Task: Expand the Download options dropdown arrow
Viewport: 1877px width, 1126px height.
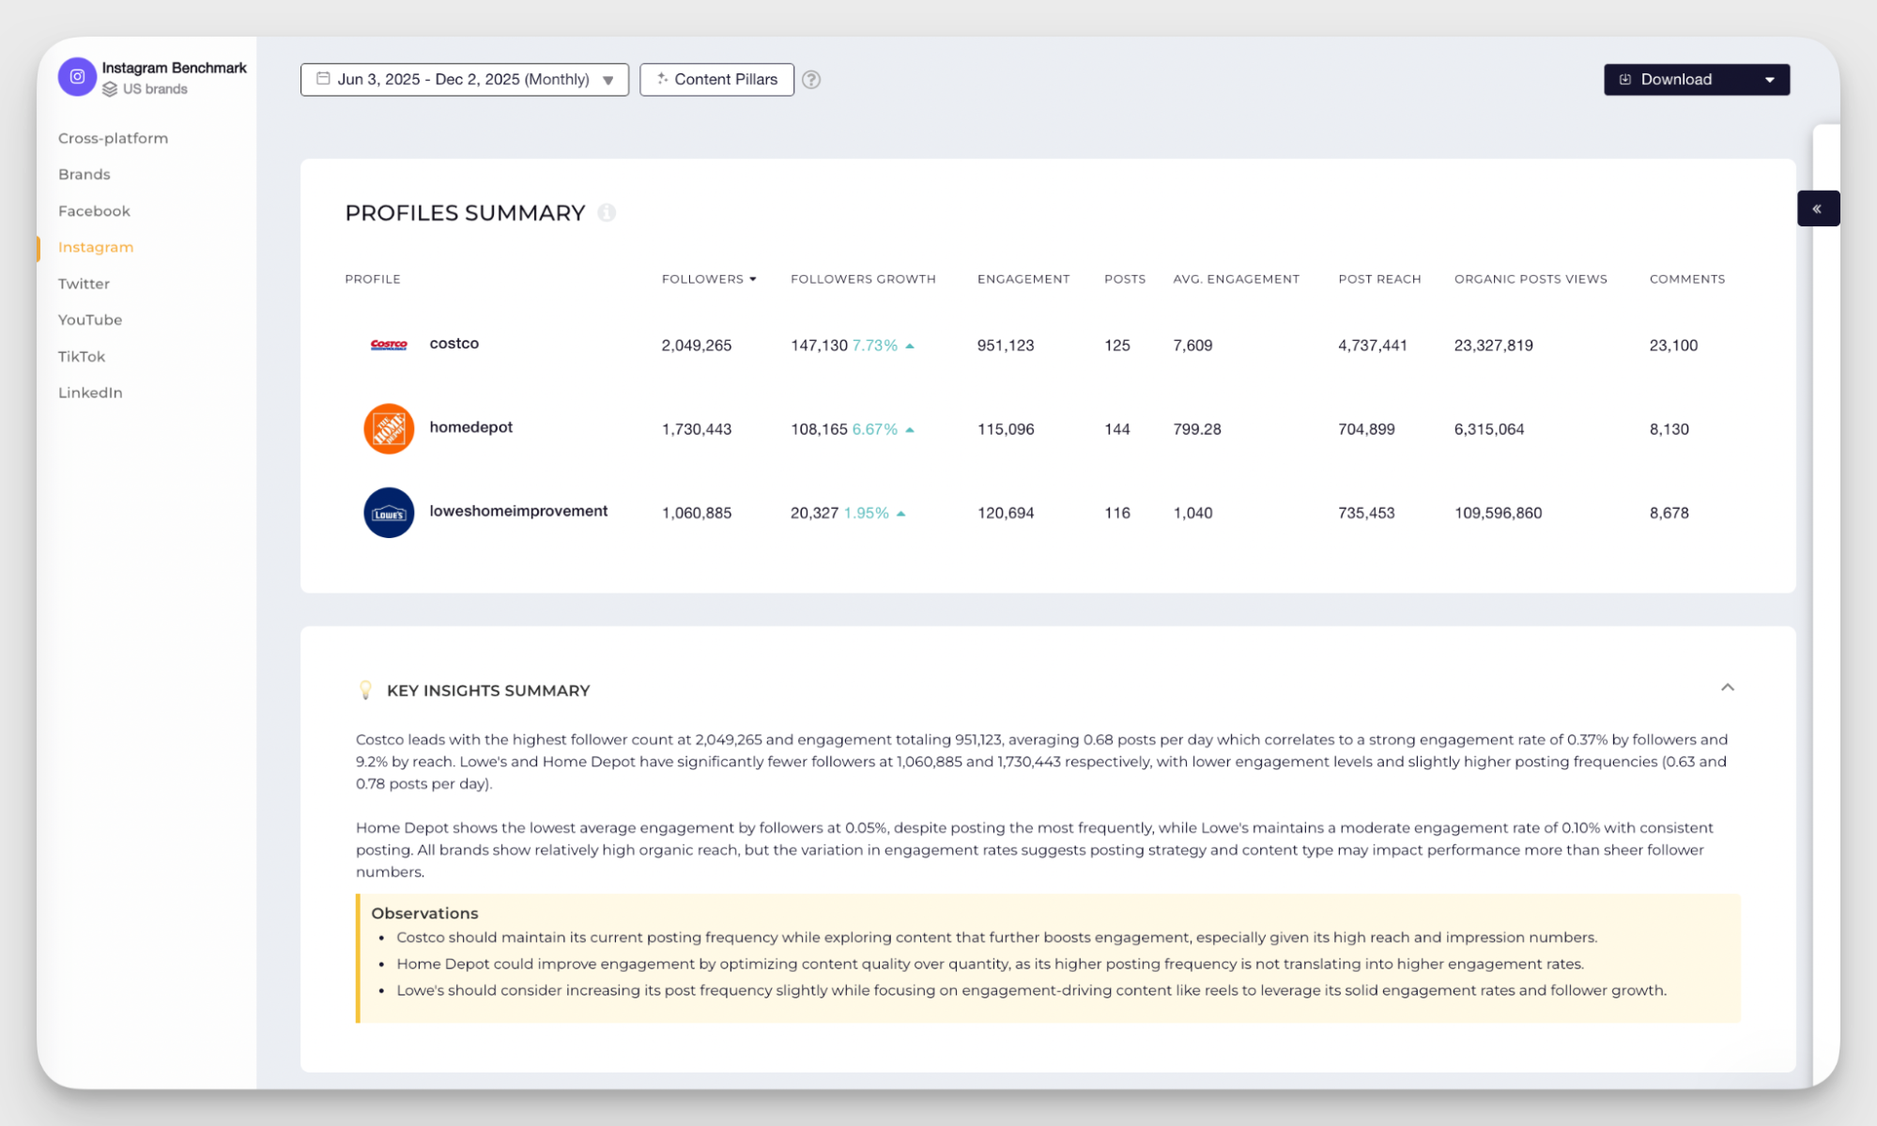Action: [1770, 79]
